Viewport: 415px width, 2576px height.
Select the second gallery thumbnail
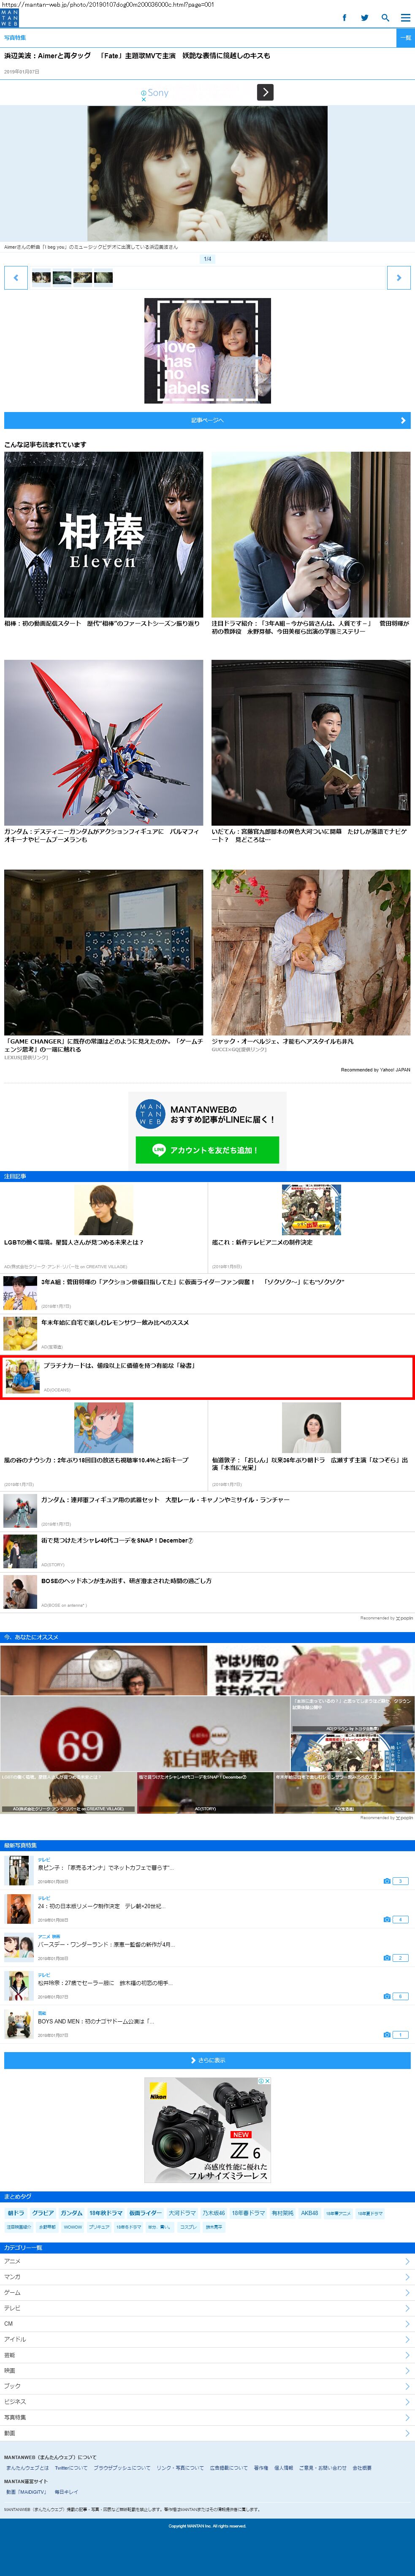(x=62, y=278)
